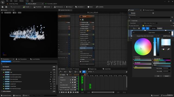Switch to the Curves tab
Viewport: 174px width, 97px height.
[76, 69]
